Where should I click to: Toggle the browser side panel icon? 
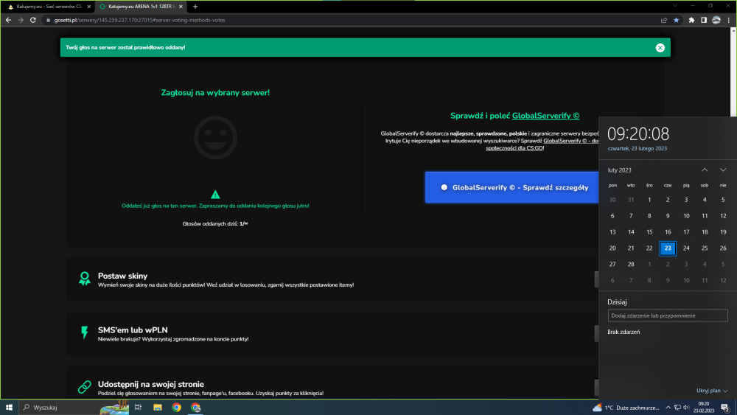(704, 20)
